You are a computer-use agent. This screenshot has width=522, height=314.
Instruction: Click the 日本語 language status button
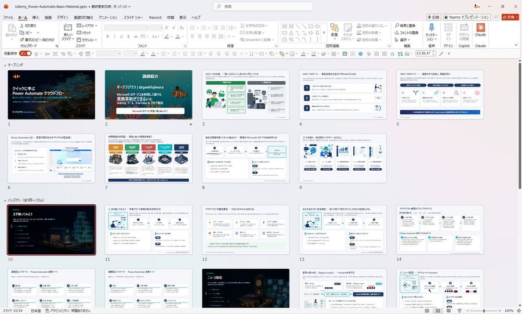coord(35,311)
